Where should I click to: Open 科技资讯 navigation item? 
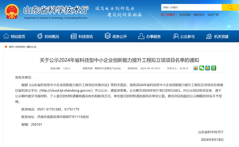86,37
